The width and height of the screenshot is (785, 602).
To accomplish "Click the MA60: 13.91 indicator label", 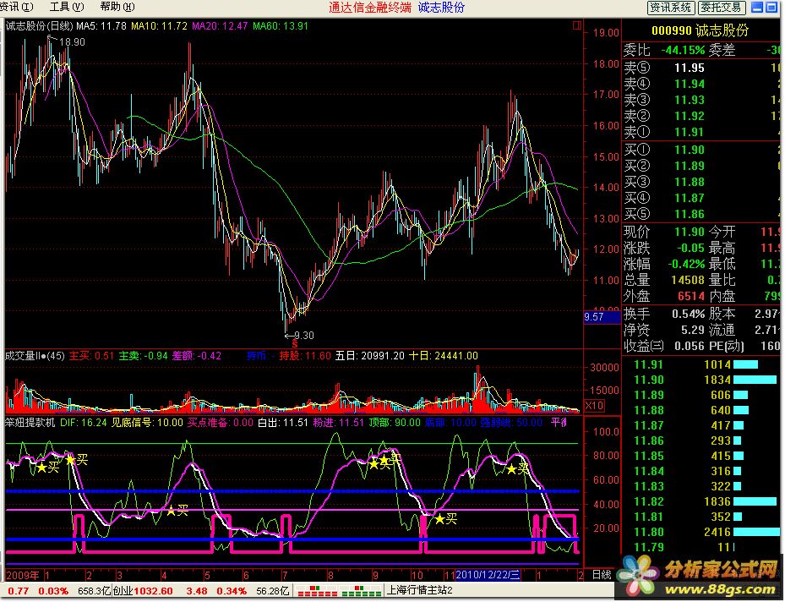I will click(x=281, y=25).
